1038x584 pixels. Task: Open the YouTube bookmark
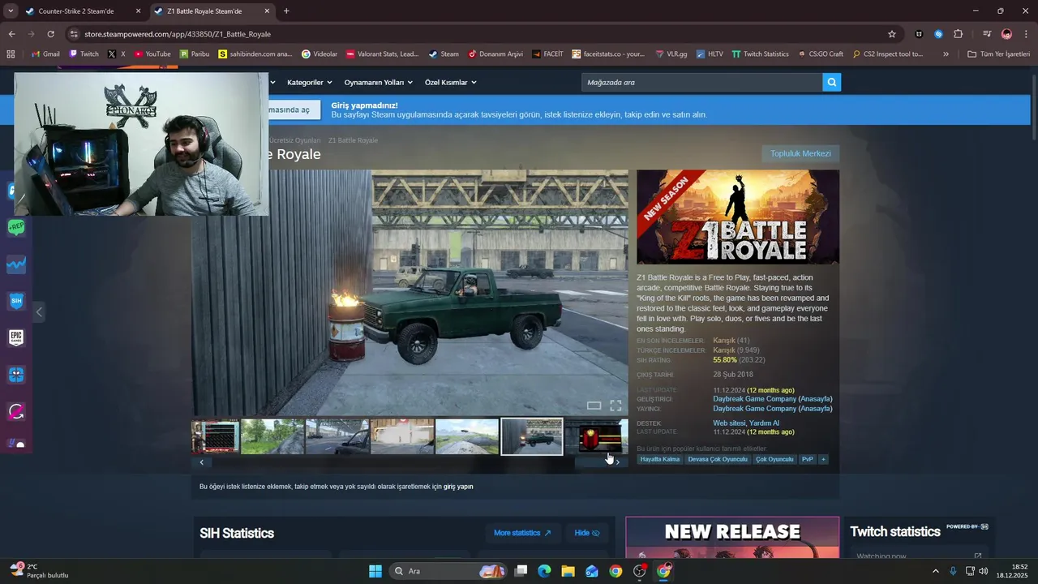[x=152, y=54]
